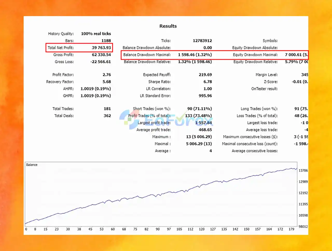Click the Balance chart label
This screenshot has width=332, height=251.
click(x=32, y=165)
